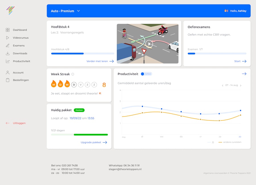The image size is (256, 185).
Task: Click the Account person icon
Action: tap(7, 73)
